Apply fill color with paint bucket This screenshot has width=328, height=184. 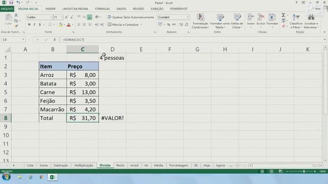(60, 25)
